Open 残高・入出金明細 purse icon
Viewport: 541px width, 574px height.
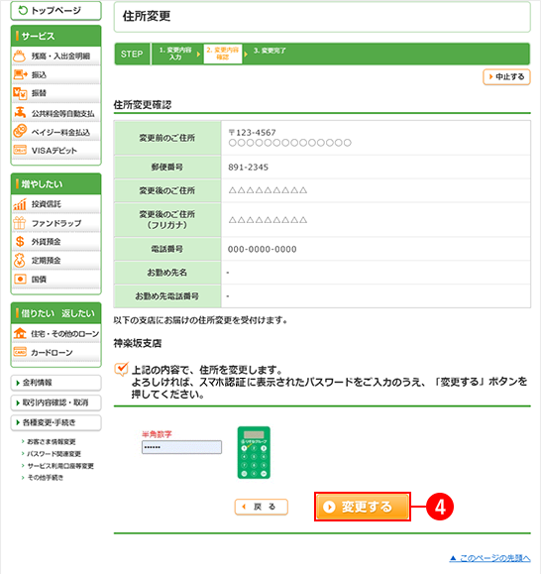[20, 57]
